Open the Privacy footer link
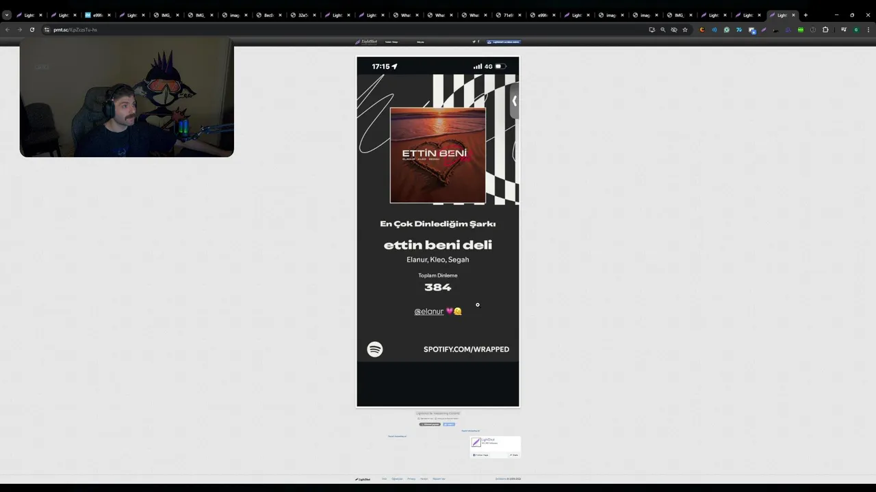This screenshot has height=492, width=876. pyautogui.click(x=411, y=479)
